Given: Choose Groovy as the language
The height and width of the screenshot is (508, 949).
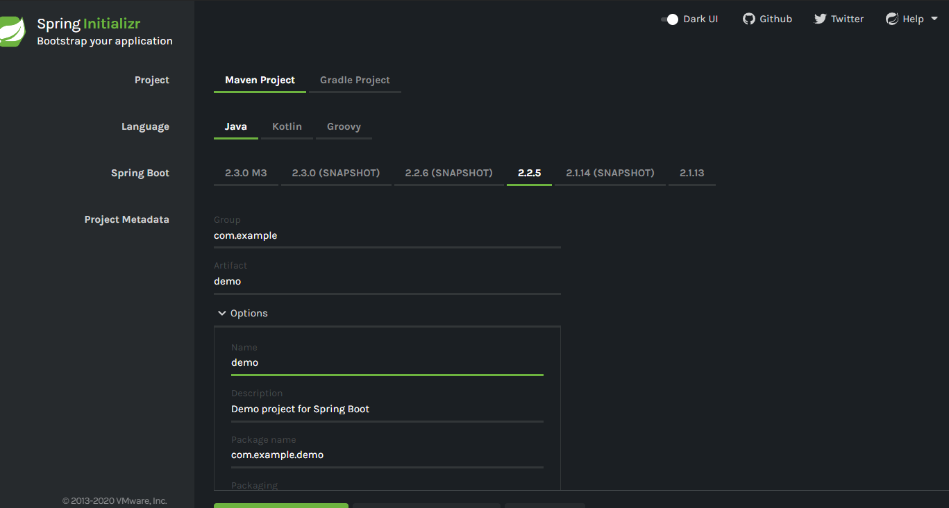Looking at the screenshot, I should coord(344,127).
